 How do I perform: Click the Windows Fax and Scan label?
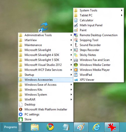click(x=95, y=60)
